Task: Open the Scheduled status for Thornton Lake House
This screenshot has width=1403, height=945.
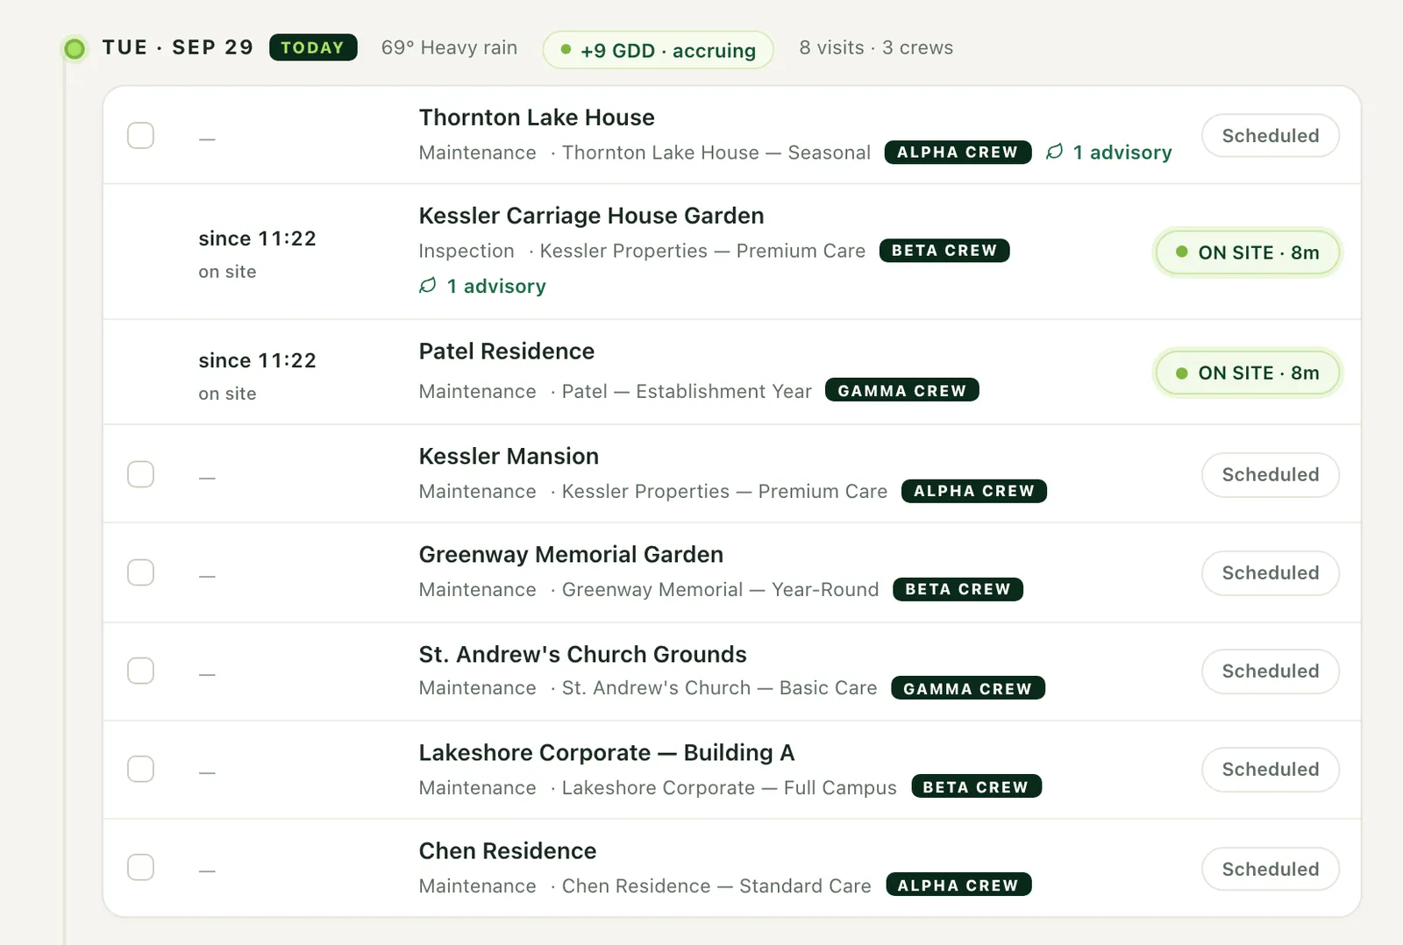Action: pos(1271,136)
